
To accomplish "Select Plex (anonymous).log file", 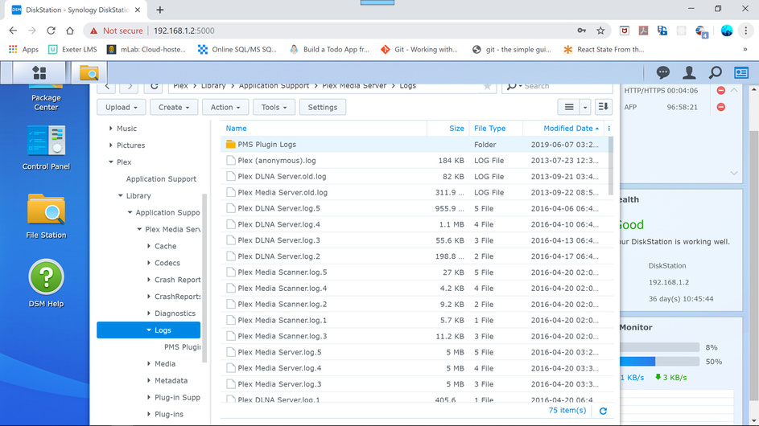I will (x=417, y=161).
